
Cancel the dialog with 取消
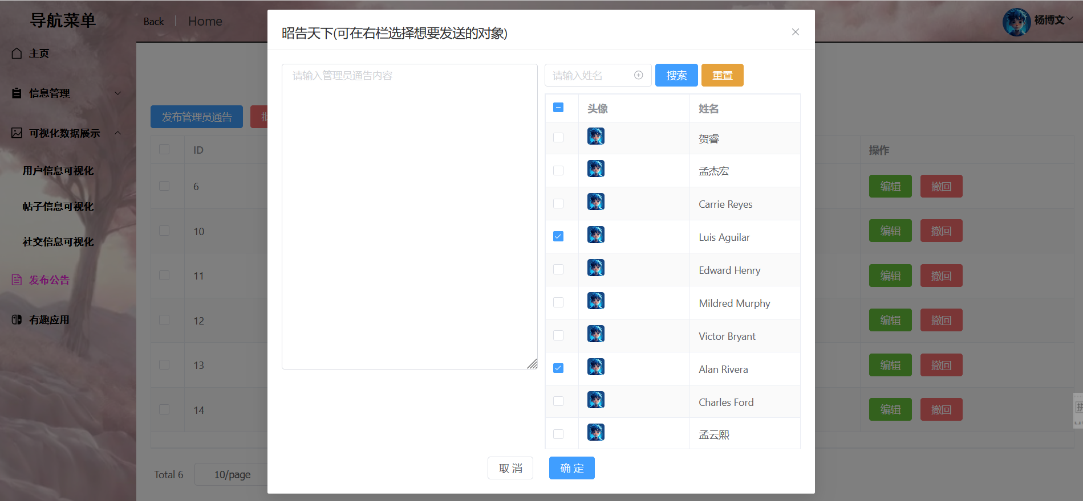pos(510,468)
